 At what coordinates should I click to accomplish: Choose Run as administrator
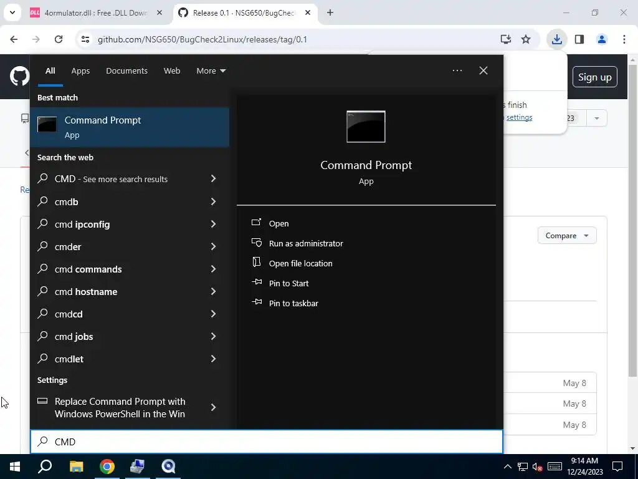tap(305, 243)
